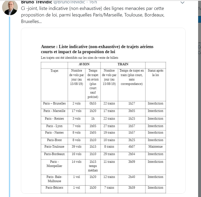Click the tweet text about lignes menacées
The height and width of the screenshot is (197, 201).
click(x=93, y=15)
